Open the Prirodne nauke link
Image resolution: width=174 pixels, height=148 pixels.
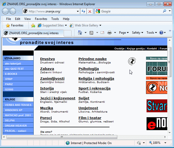pyautogui.click(x=92, y=59)
